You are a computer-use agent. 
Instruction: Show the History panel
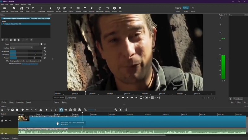tap(108, 9)
